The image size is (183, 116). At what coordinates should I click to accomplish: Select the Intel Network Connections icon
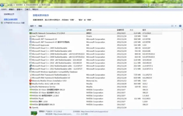pyautogui.click(x=31, y=33)
